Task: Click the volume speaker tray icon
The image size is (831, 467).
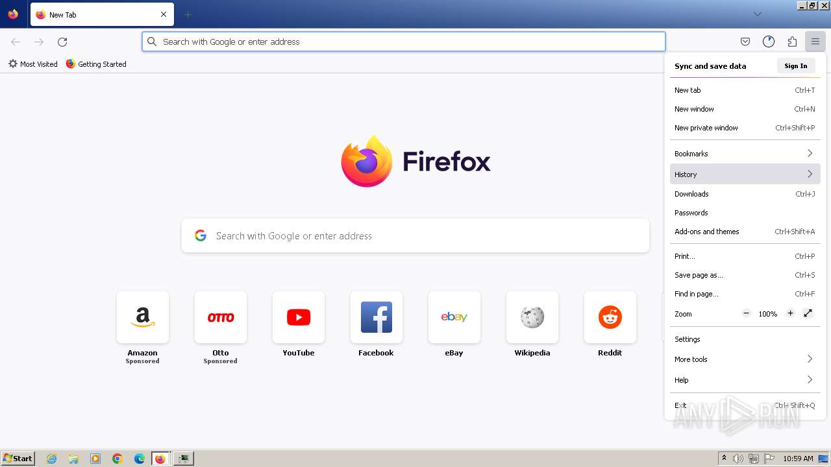Action: 738,459
